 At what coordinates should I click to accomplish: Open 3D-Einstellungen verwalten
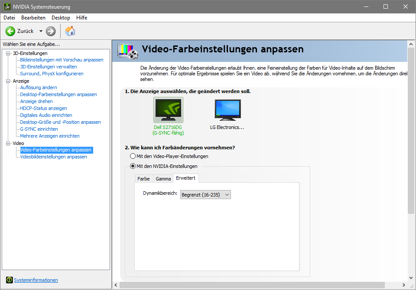click(49, 67)
